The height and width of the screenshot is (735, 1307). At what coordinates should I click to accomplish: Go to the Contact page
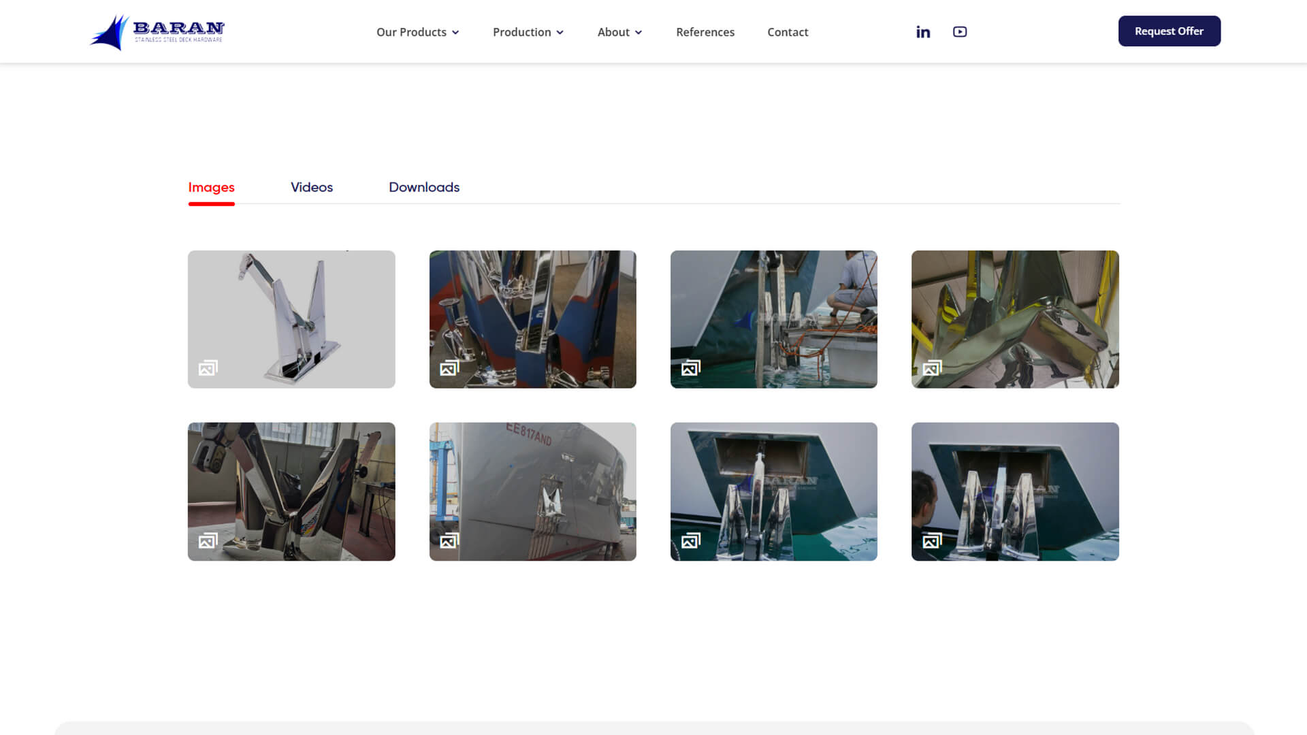click(787, 32)
